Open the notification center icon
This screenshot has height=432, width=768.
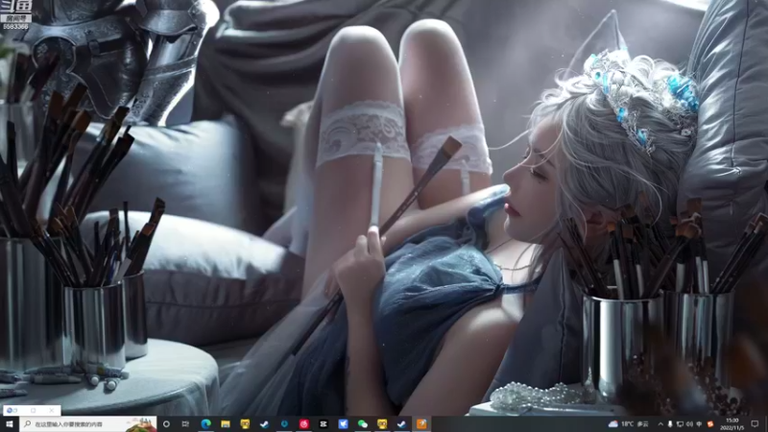[755, 424]
